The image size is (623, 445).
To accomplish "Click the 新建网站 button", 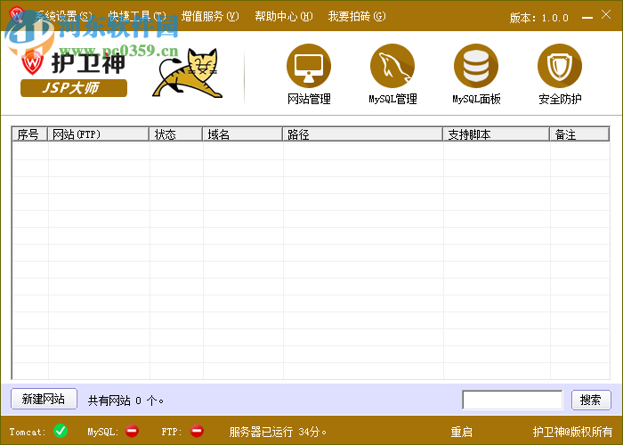I will (44, 399).
